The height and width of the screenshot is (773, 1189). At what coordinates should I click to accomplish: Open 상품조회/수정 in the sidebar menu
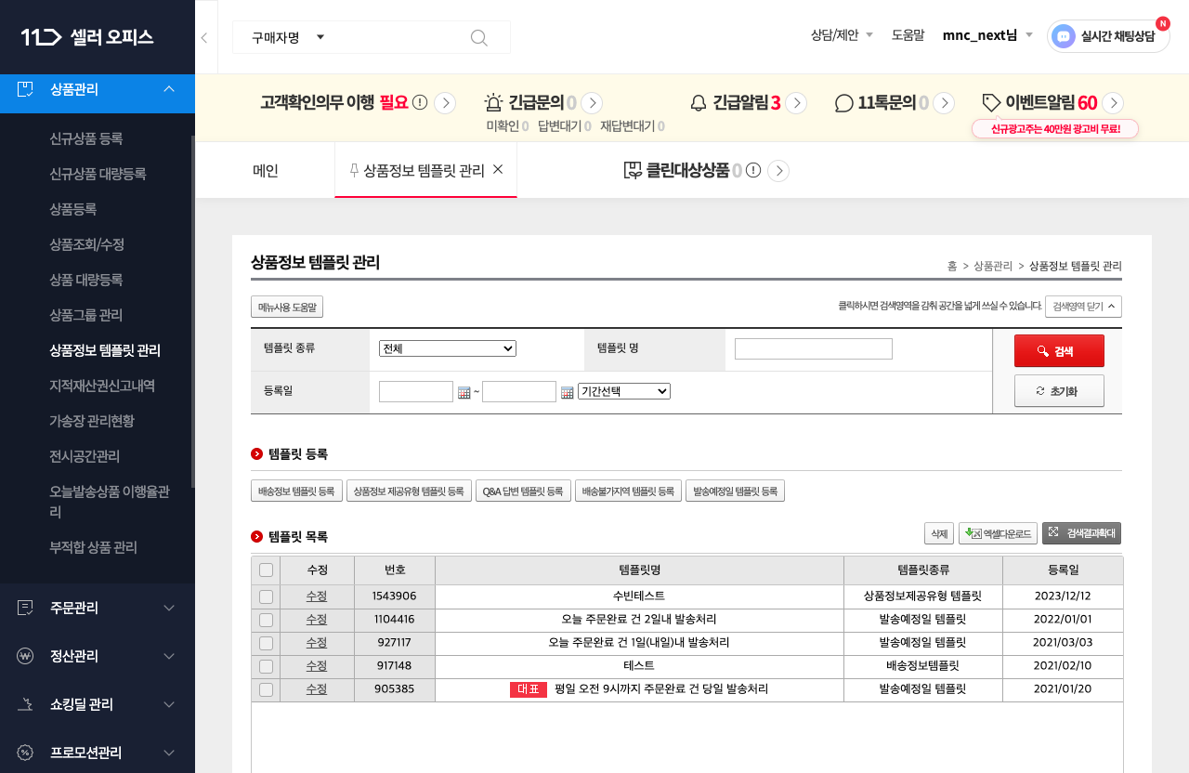point(86,244)
